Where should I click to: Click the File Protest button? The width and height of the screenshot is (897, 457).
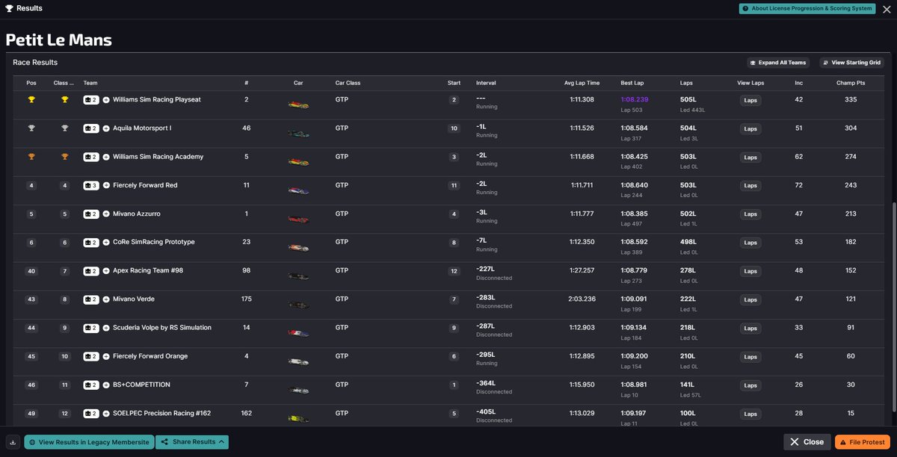[x=863, y=442]
